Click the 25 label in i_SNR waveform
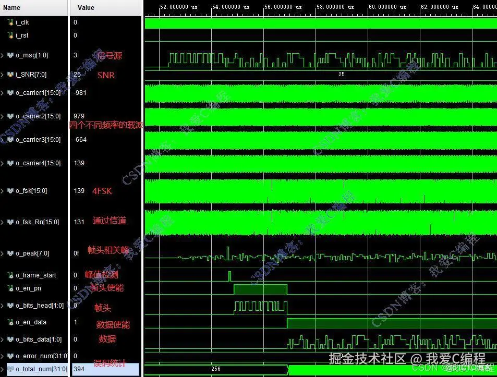The height and width of the screenshot is (377, 497). pos(342,74)
